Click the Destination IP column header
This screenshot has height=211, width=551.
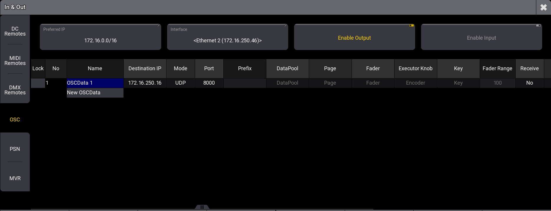(145, 68)
